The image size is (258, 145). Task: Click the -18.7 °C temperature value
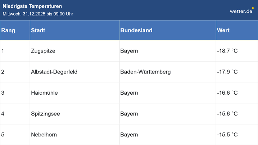click(227, 51)
